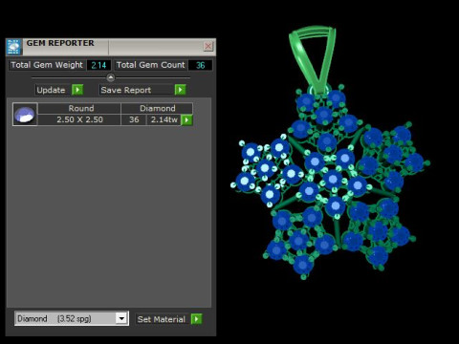
Task: Click the GEM REPORTER title text
Action: 60,43
